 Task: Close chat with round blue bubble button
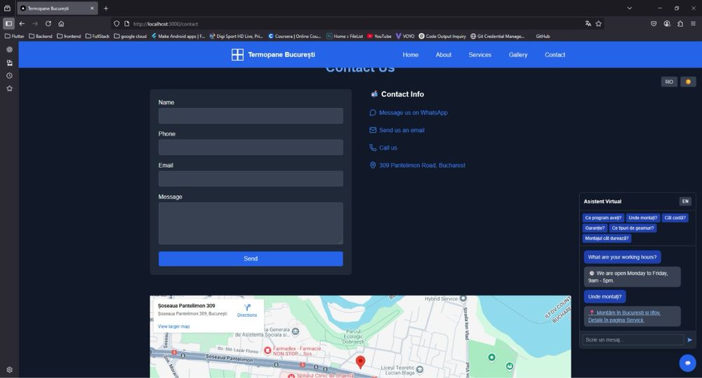click(688, 363)
